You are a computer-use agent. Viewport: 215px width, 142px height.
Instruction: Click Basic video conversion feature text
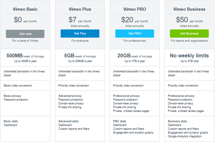click(x=18, y=86)
